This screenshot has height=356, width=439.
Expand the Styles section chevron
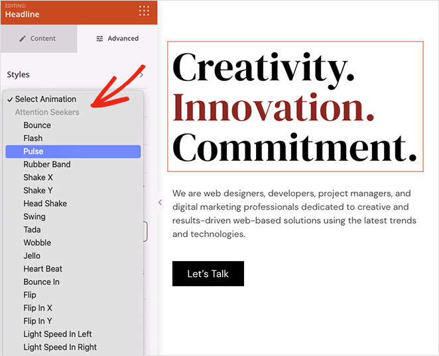[142, 75]
